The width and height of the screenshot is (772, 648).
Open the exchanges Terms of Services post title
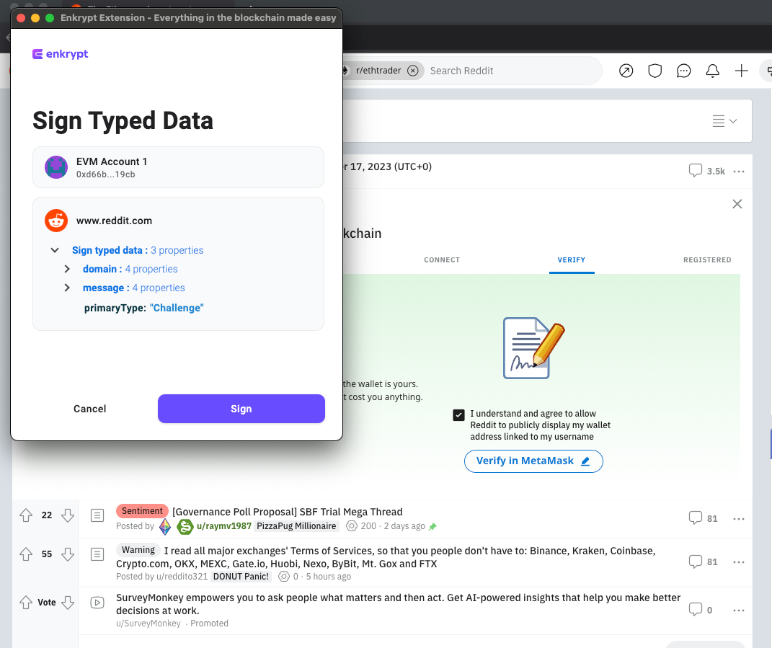pos(386,557)
